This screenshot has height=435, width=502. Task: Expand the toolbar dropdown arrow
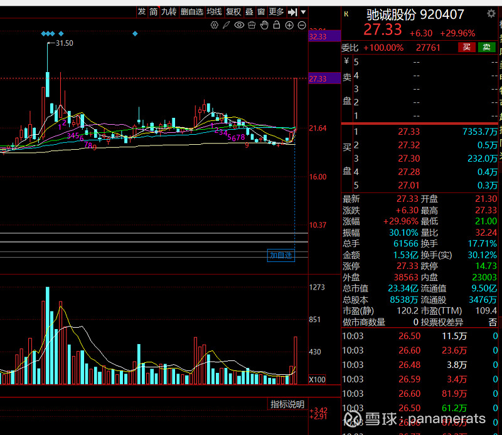[x=303, y=11]
